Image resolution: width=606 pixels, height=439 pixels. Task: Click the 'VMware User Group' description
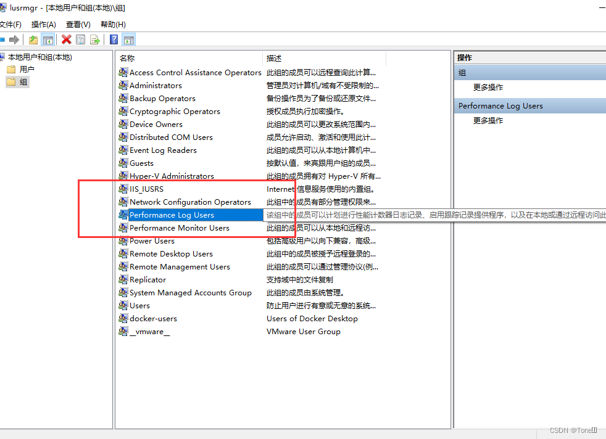[304, 331]
